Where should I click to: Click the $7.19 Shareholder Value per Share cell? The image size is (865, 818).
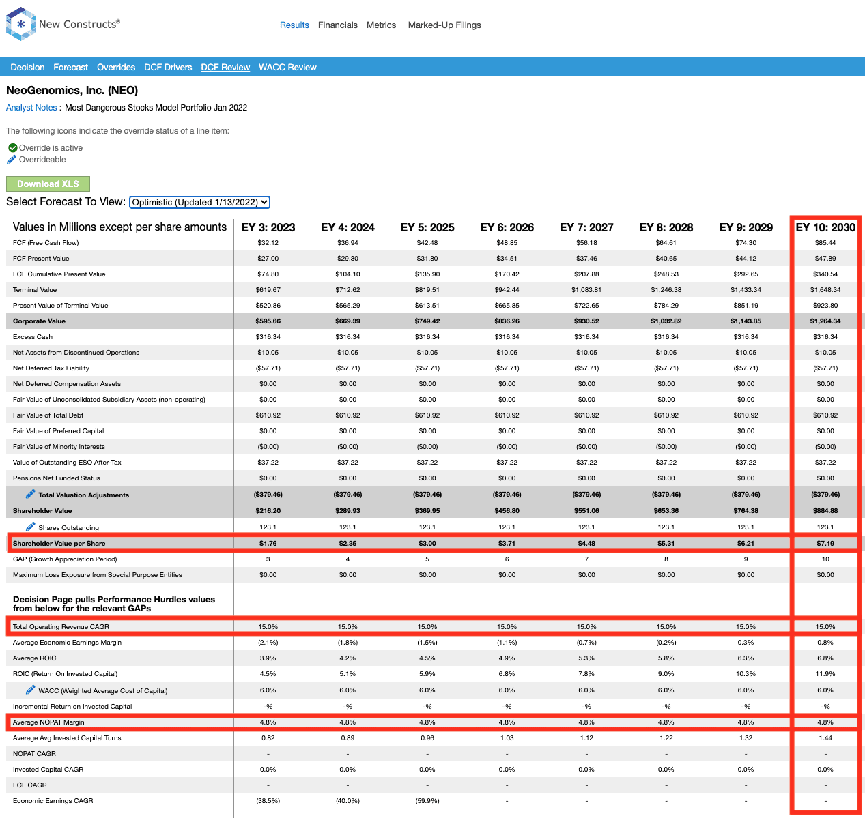click(825, 544)
